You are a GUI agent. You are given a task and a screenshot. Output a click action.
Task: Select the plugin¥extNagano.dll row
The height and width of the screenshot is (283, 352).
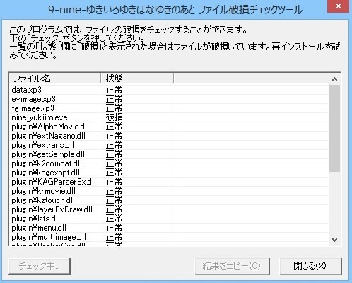(169, 136)
